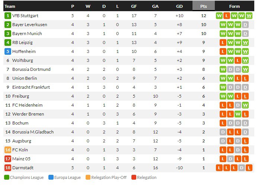Screen dimensions: 258x186
Task: Click Bochum's loss form icon
Action: point(223,123)
